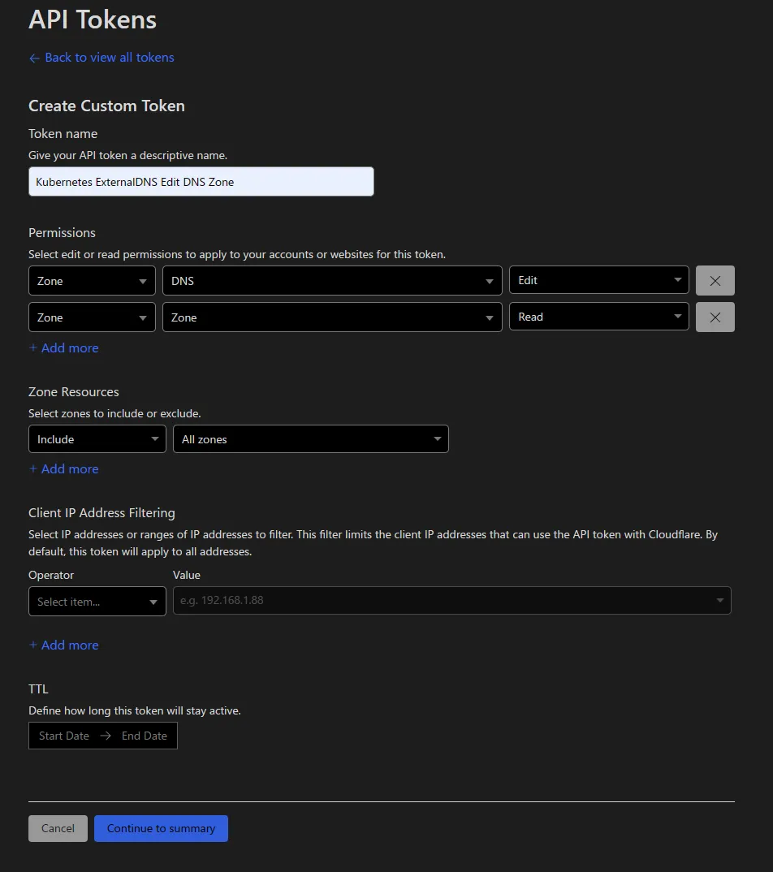
Task: Open the Include zone resources dropdown
Action: coord(97,439)
